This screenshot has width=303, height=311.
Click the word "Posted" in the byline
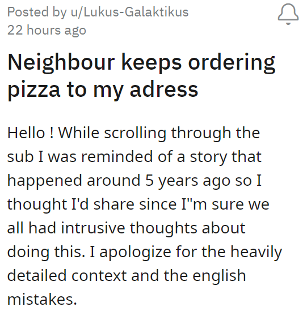coord(28,12)
